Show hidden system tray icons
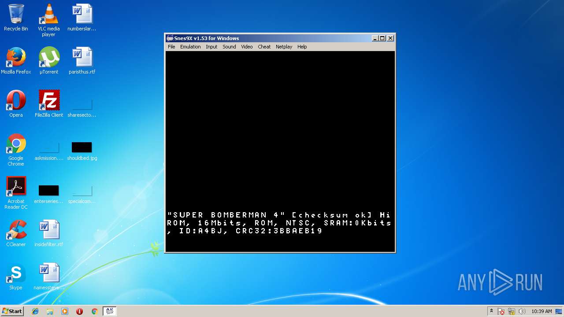 coord(491,311)
